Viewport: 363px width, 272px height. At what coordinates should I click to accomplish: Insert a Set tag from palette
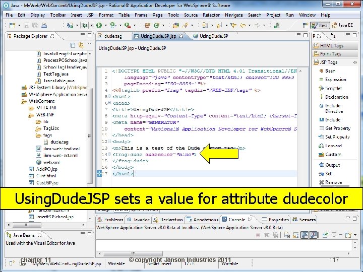click(x=325, y=174)
